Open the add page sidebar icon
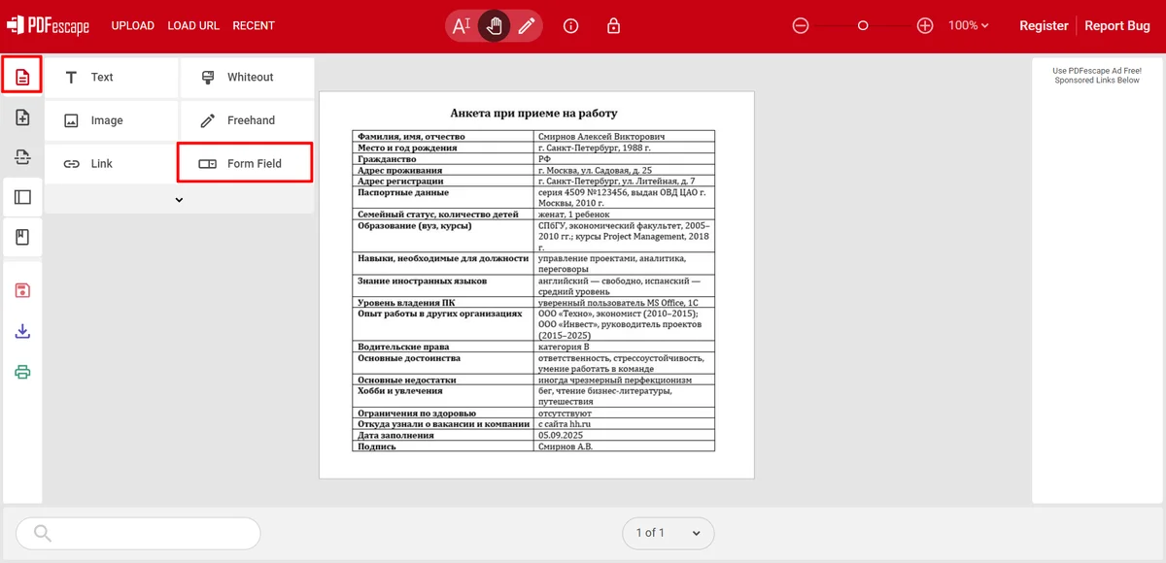The width and height of the screenshot is (1166, 563). click(22, 117)
